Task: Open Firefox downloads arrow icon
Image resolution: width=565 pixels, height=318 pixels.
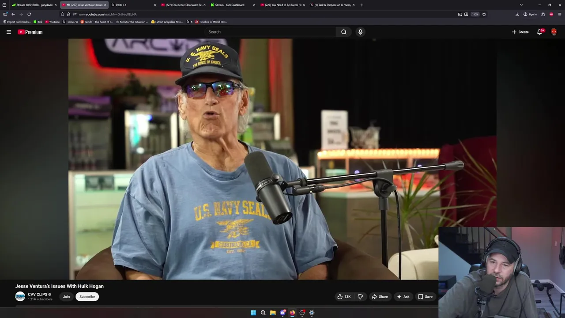Action: click(x=517, y=14)
